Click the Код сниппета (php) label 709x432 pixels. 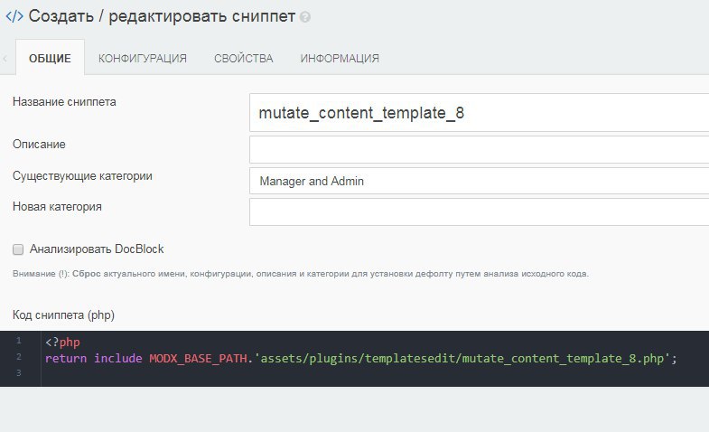point(63,315)
